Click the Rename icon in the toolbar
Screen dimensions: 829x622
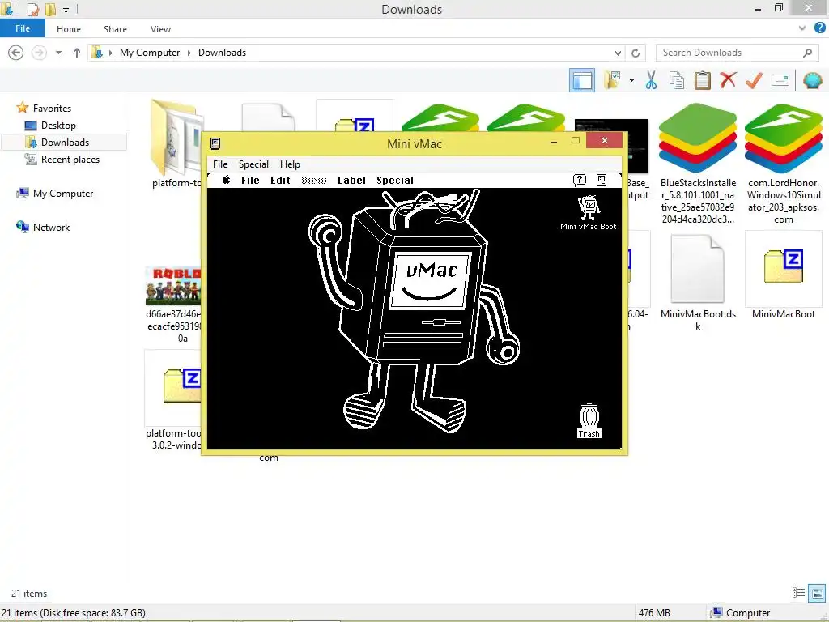click(780, 80)
